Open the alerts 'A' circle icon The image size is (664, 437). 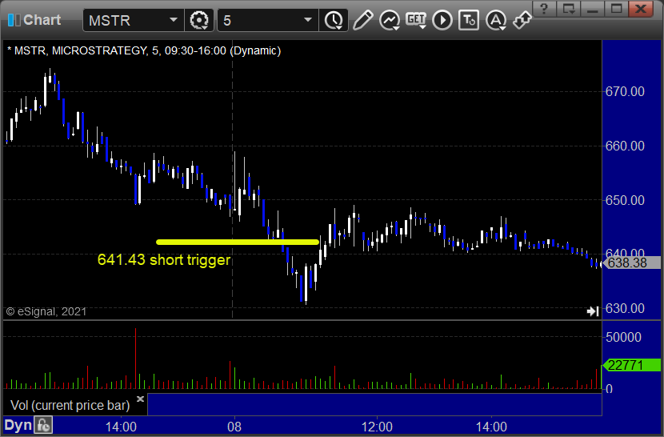tap(496, 20)
